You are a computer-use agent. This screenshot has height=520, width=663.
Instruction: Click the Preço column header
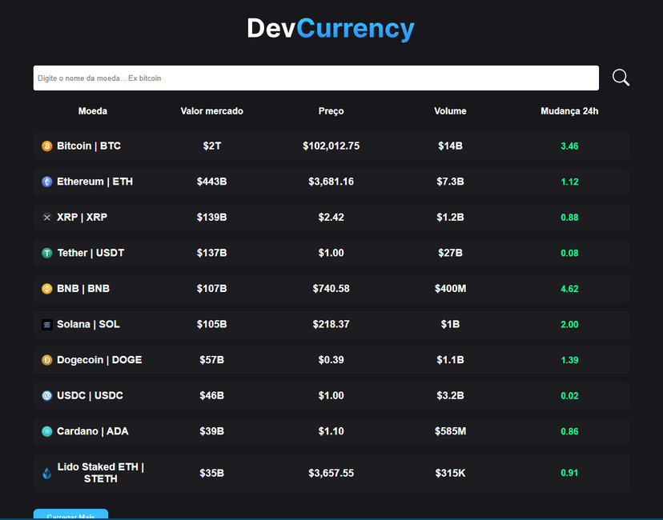click(331, 111)
